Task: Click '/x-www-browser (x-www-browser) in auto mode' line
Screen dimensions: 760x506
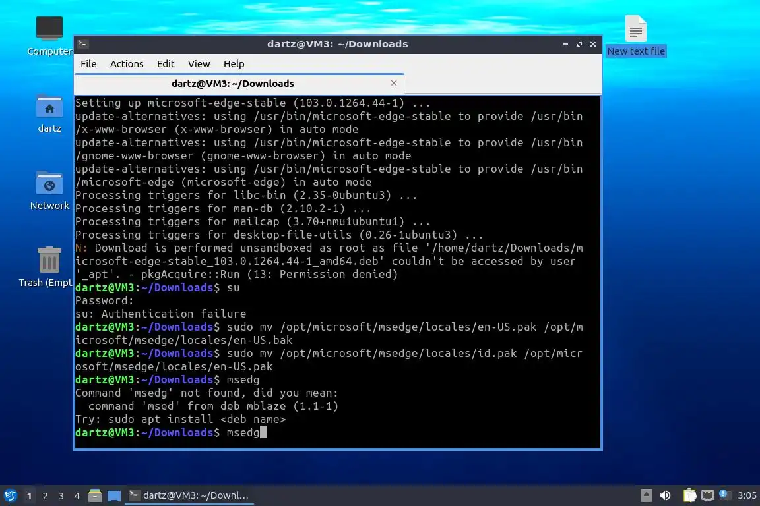Action: click(x=216, y=130)
